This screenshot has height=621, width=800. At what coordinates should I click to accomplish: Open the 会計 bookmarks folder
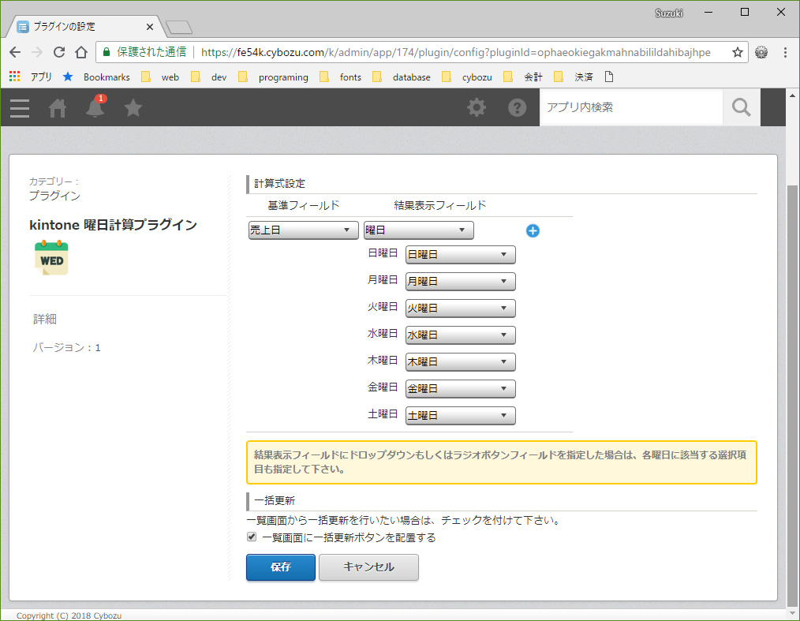[x=523, y=77]
